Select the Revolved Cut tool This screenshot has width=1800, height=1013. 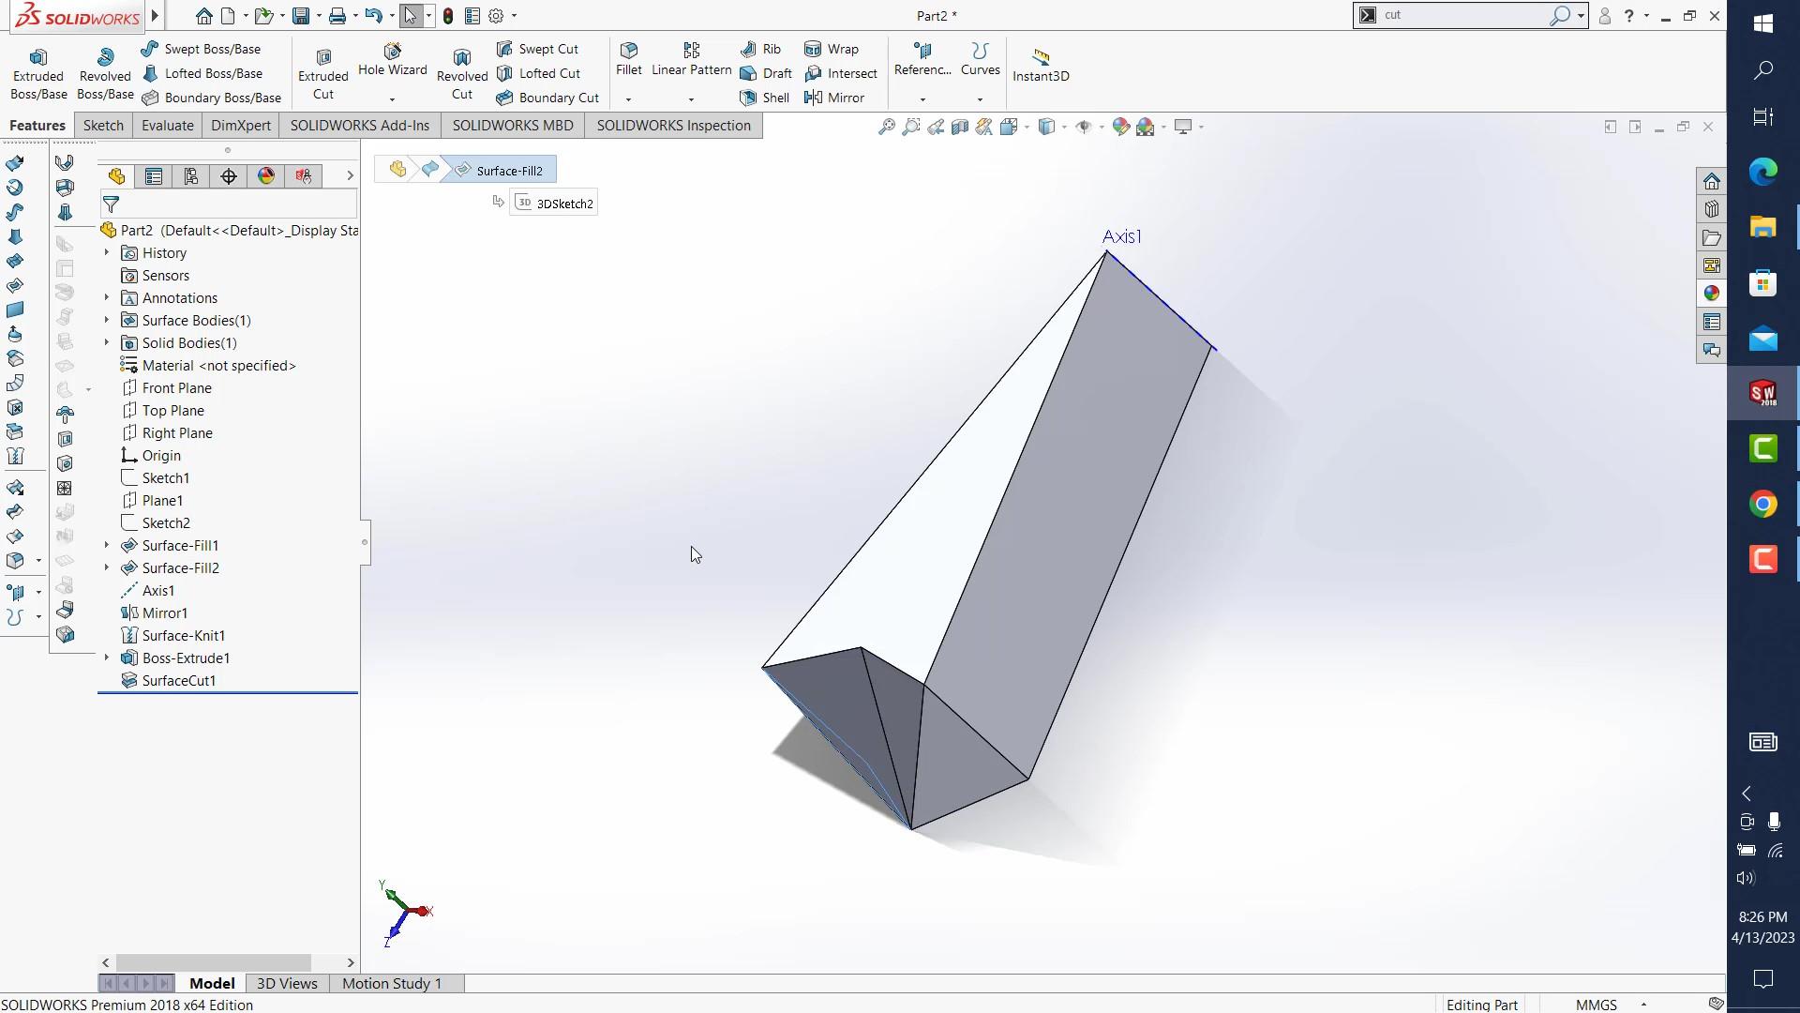(462, 73)
